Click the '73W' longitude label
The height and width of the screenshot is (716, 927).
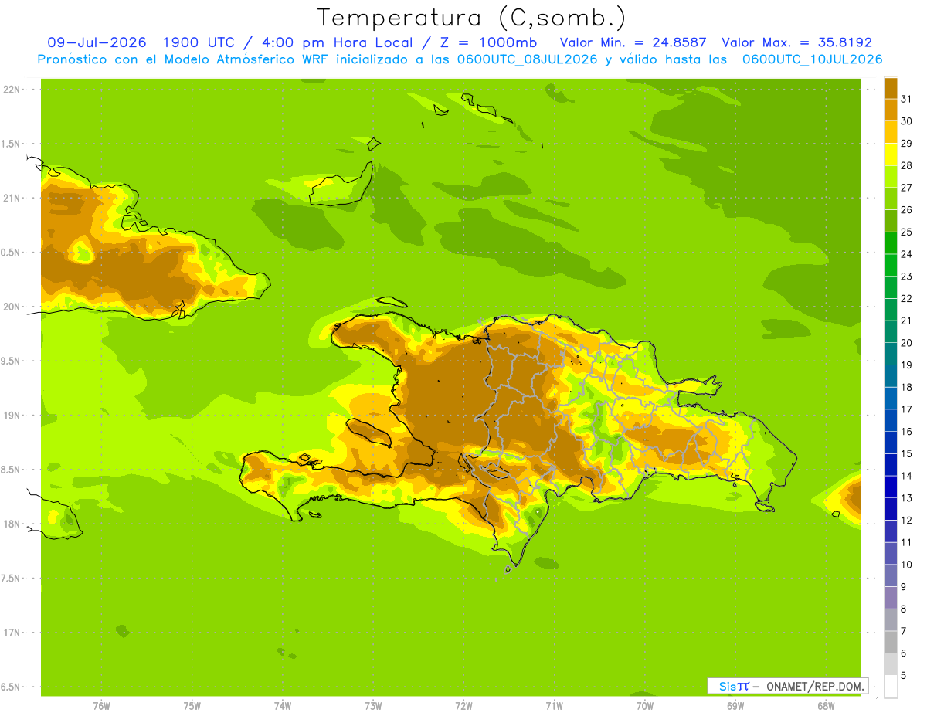pyautogui.click(x=373, y=706)
